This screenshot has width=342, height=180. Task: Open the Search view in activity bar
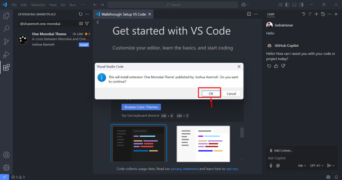[x=6, y=28]
